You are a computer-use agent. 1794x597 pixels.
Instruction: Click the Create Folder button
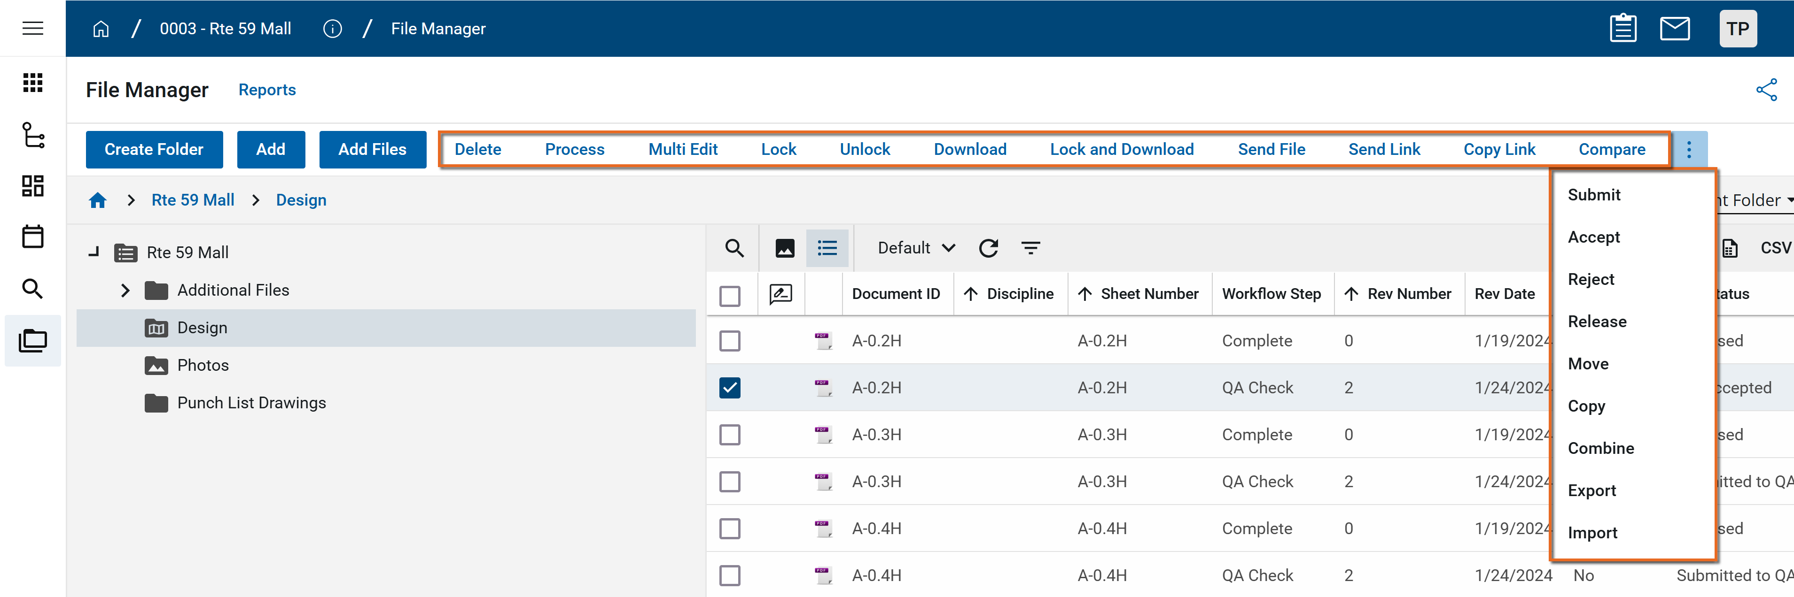154,150
